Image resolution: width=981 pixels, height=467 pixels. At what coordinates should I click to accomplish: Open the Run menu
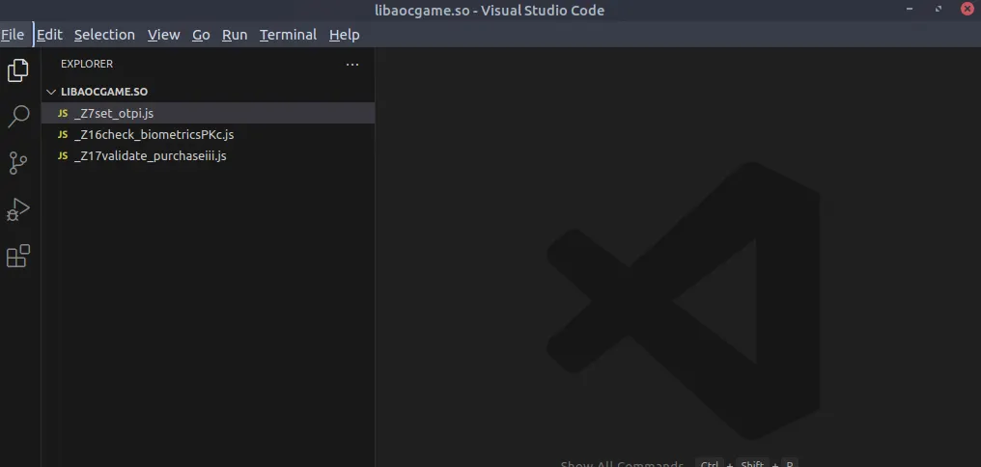pos(235,35)
